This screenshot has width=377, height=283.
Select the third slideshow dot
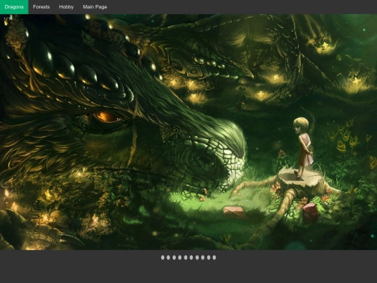pos(174,257)
